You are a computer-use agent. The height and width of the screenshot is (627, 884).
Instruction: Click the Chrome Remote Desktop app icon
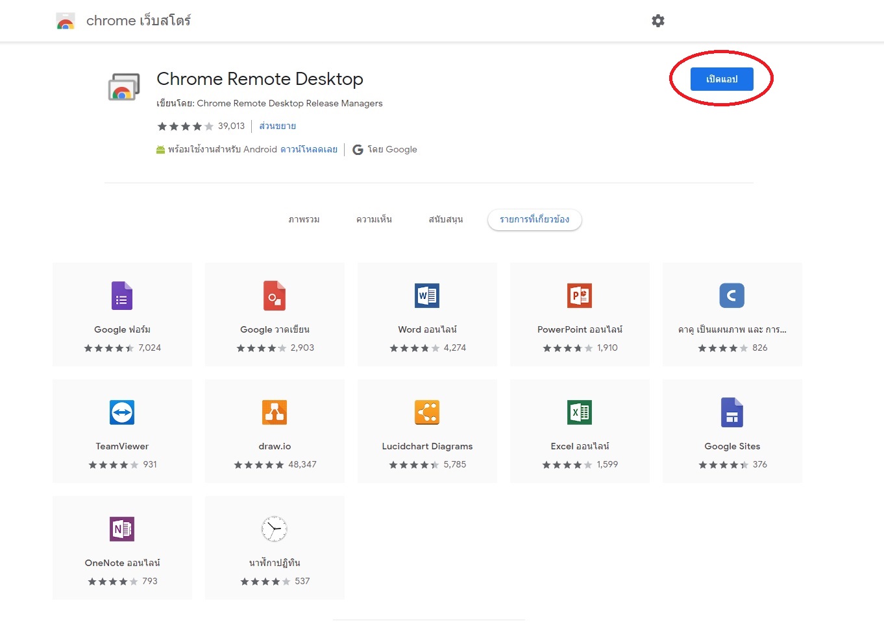(x=123, y=87)
